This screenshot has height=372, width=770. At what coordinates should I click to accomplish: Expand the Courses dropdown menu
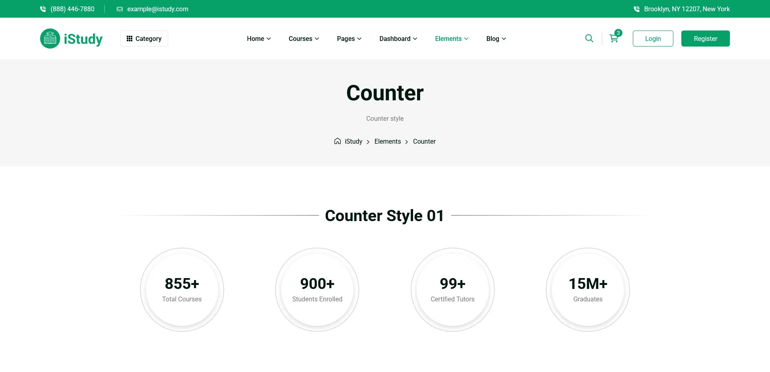coord(304,39)
